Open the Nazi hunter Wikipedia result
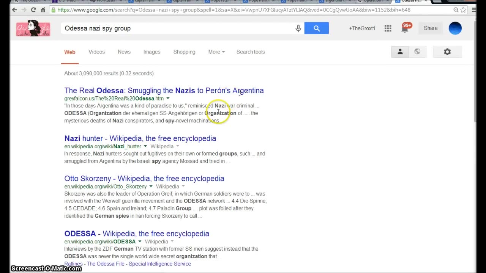 pyautogui.click(x=140, y=138)
